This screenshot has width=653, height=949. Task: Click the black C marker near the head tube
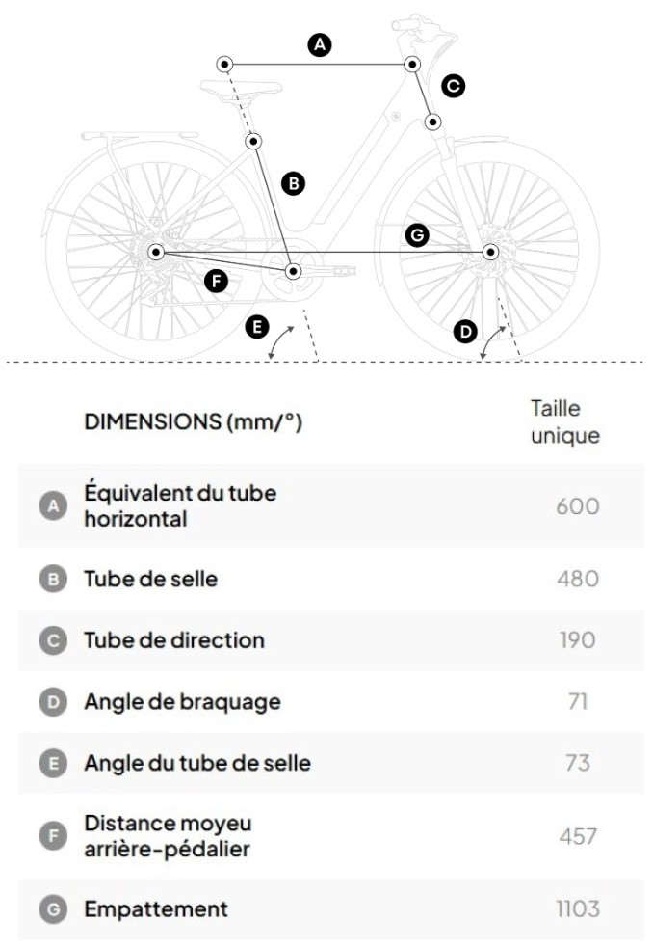point(453,86)
